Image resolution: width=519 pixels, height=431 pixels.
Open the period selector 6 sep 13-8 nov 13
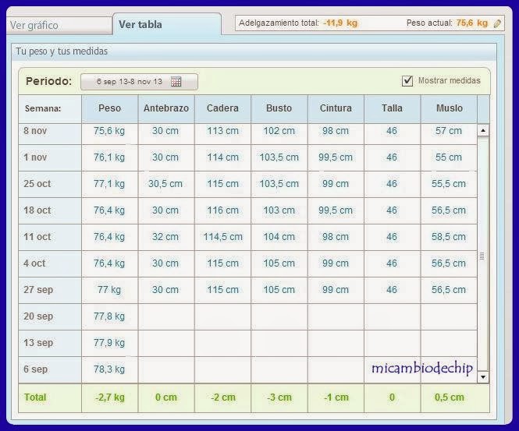tap(140, 82)
